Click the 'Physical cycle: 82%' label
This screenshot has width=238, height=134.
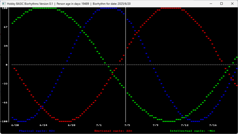(37, 131)
